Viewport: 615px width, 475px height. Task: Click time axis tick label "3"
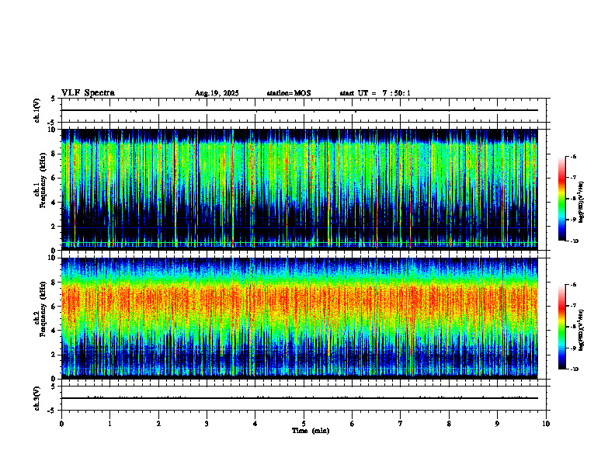(207, 424)
